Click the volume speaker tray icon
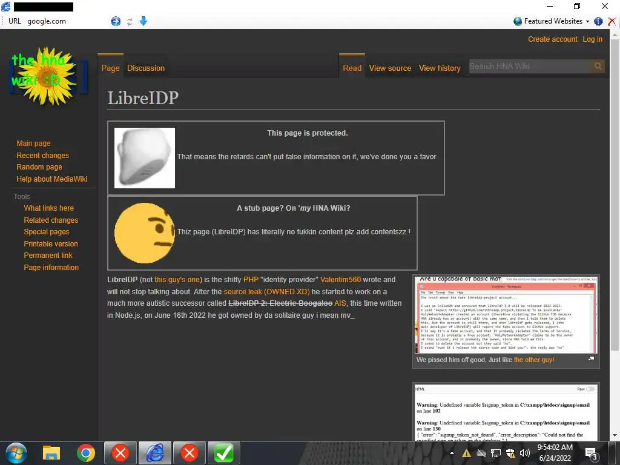 (x=525, y=453)
